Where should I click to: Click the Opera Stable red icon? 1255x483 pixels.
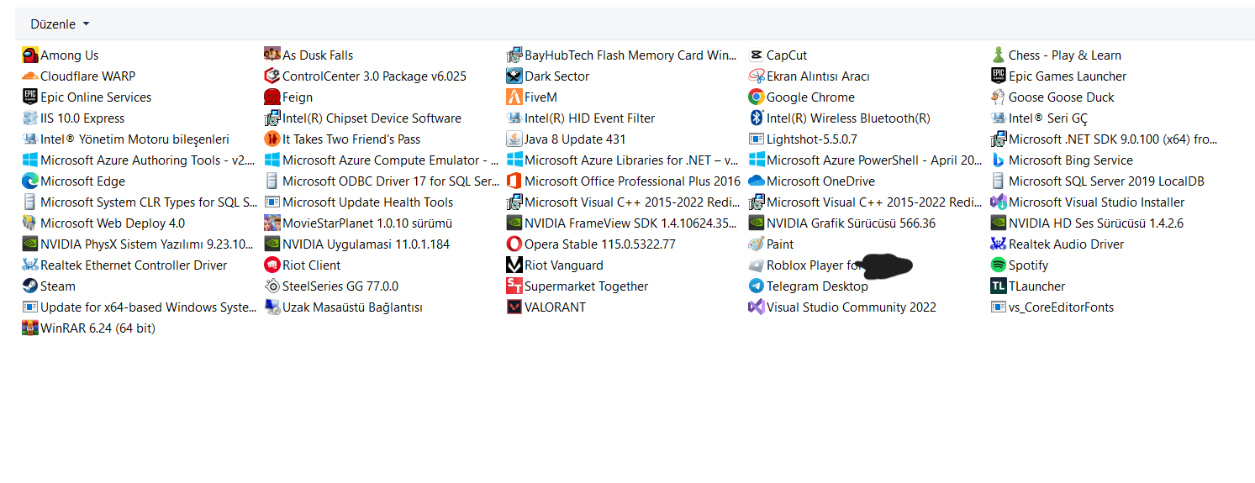point(514,244)
